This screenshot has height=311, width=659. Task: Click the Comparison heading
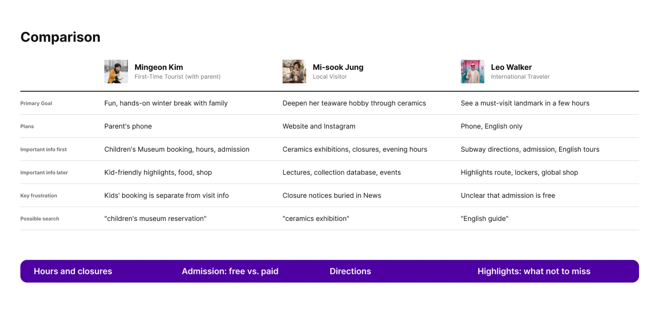coord(61,37)
